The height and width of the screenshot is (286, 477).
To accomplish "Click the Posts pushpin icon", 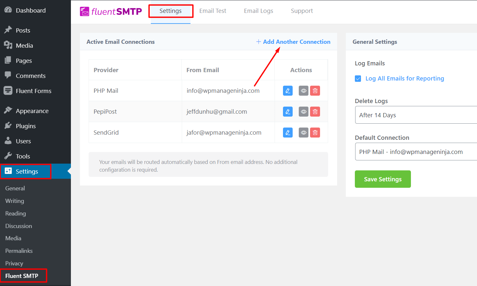I will click(x=8, y=30).
